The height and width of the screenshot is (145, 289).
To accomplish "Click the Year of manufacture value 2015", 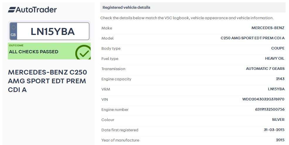I will (280, 140).
